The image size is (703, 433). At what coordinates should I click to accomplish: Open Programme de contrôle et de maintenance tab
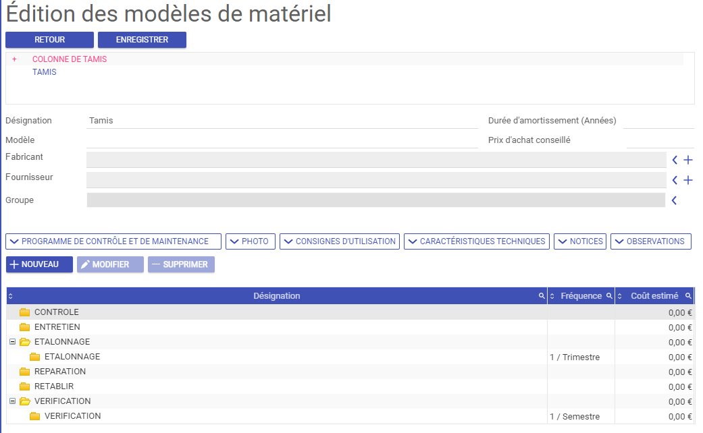coord(113,241)
